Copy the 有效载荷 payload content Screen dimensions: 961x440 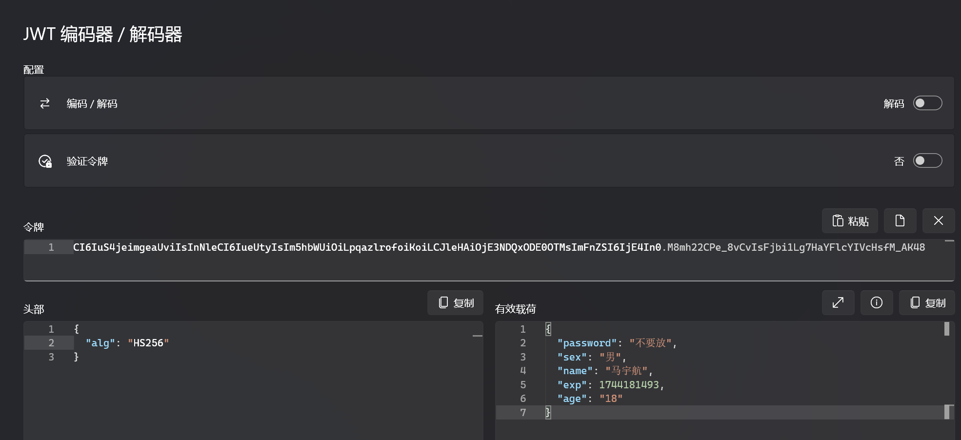point(927,303)
